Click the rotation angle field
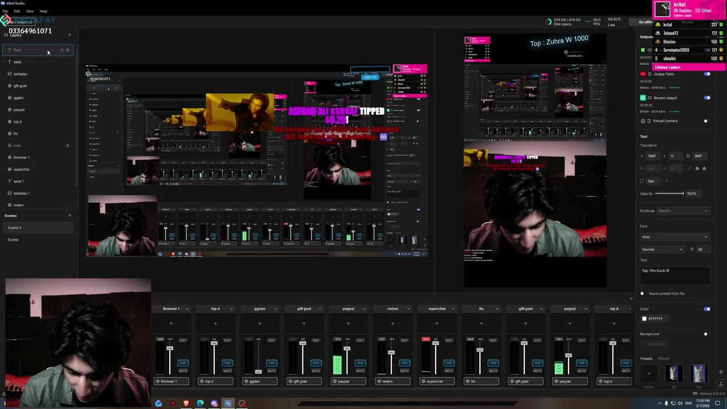 click(700, 156)
